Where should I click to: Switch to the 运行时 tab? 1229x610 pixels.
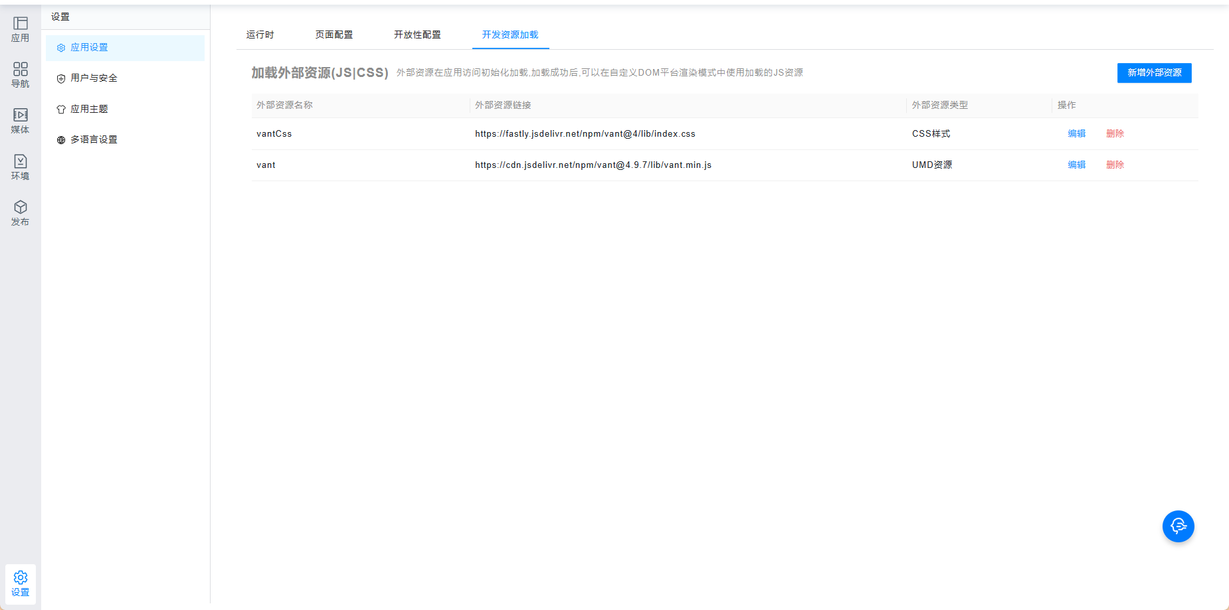pos(260,35)
